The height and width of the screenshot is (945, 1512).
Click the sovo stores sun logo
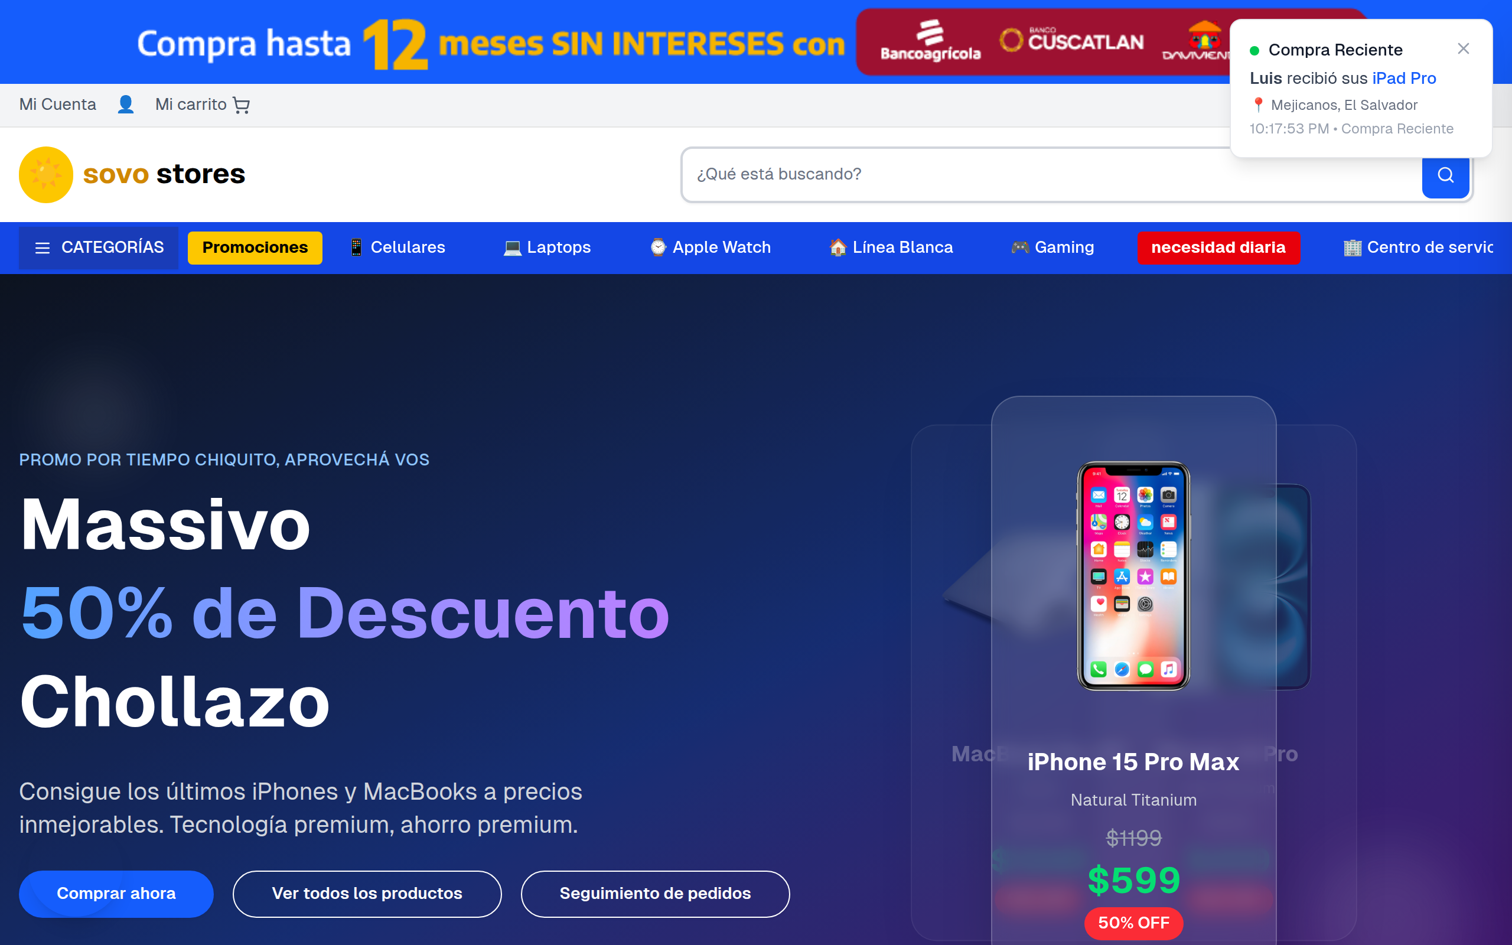point(46,174)
